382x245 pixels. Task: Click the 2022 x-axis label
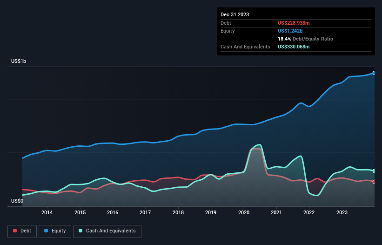[309, 212]
